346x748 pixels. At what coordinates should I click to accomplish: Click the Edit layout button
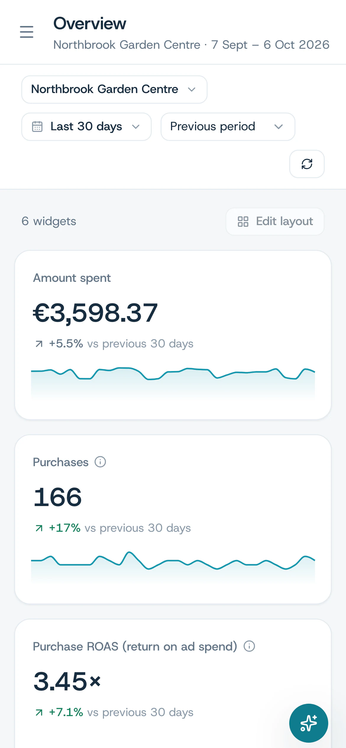pos(275,221)
